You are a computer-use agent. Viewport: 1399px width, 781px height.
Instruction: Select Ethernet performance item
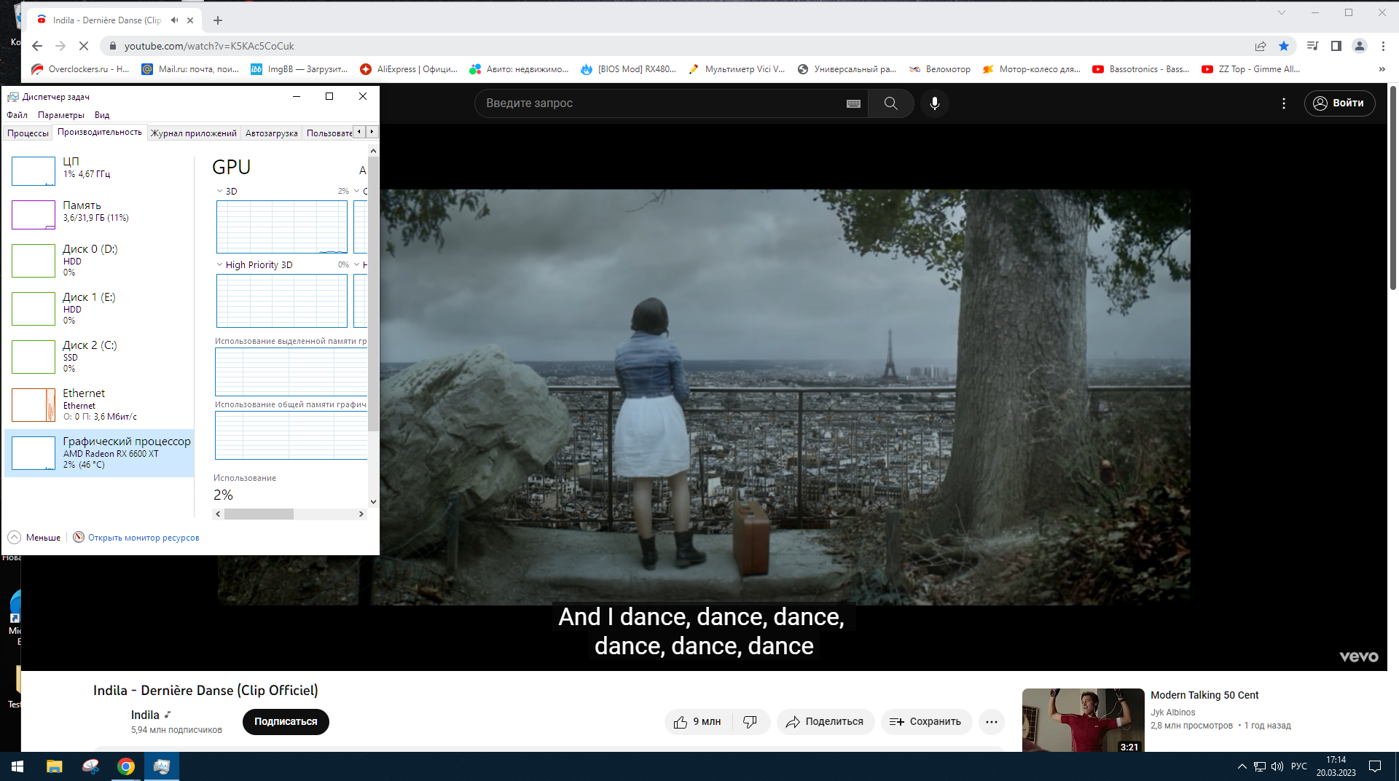[99, 405]
